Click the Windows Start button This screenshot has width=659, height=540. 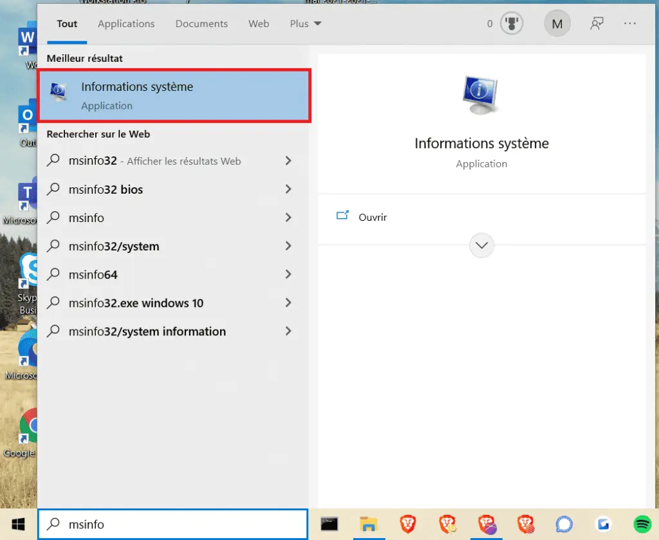(18, 525)
